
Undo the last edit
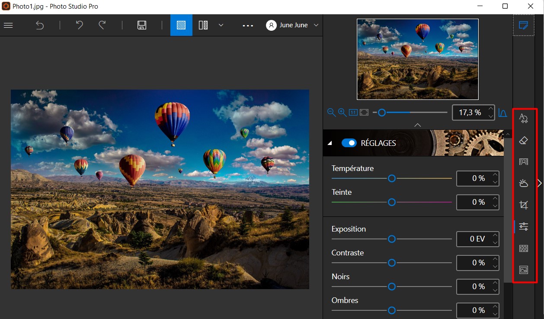pyautogui.click(x=80, y=25)
